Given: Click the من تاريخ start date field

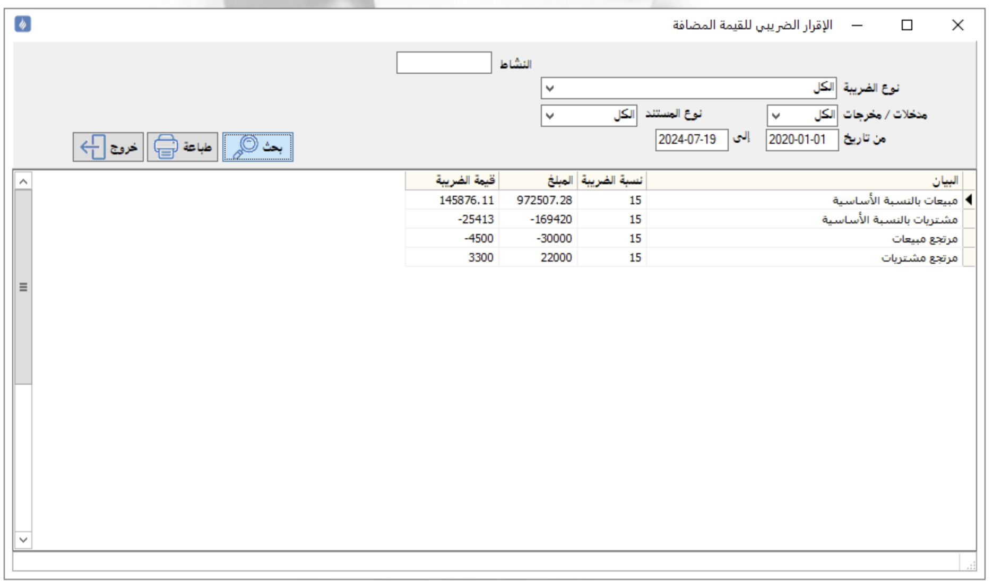Looking at the screenshot, I should coord(801,140).
